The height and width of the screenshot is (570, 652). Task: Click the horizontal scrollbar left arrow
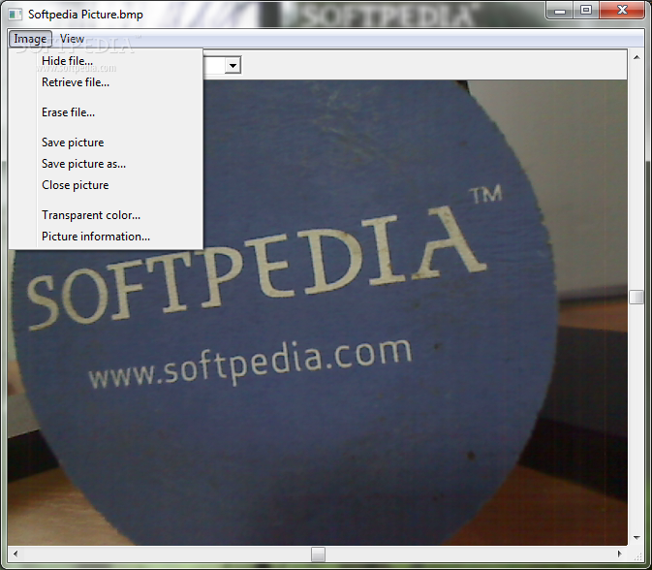[16, 554]
